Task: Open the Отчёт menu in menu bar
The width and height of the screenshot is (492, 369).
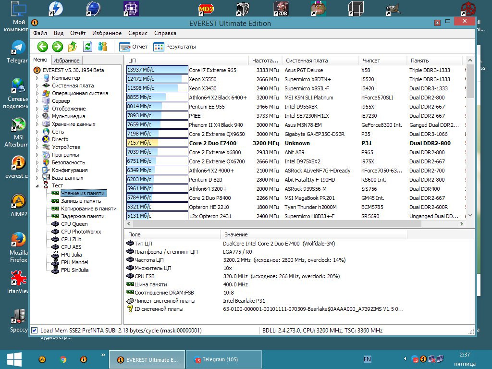Action: [x=78, y=33]
